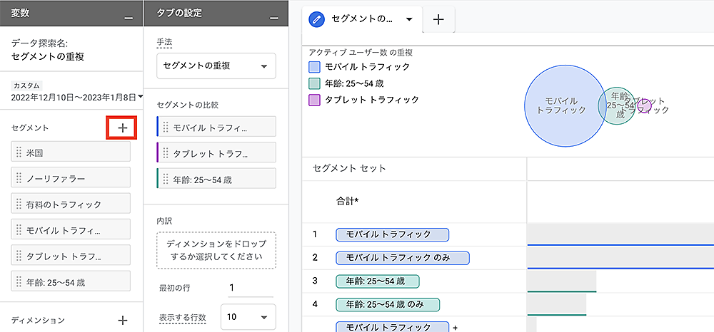This screenshot has width=714, height=332.
Task: Select the 有料のトラフィック segment
Action: (71, 204)
